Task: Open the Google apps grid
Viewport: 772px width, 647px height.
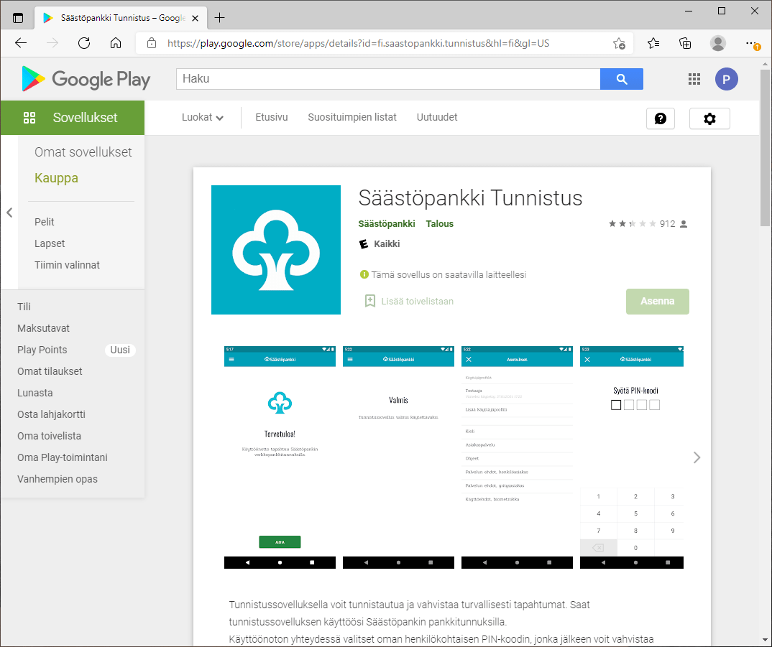Action: [694, 79]
